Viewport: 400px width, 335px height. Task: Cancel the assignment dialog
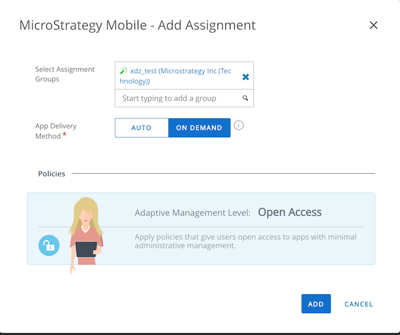358,304
